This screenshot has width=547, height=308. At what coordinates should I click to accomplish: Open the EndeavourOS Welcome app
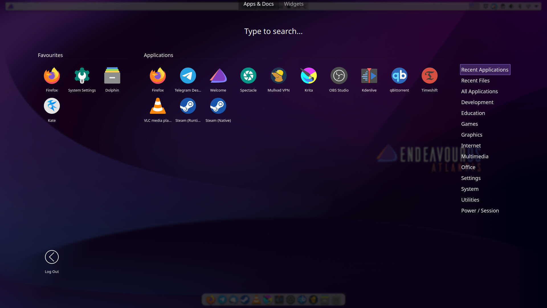click(x=218, y=80)
